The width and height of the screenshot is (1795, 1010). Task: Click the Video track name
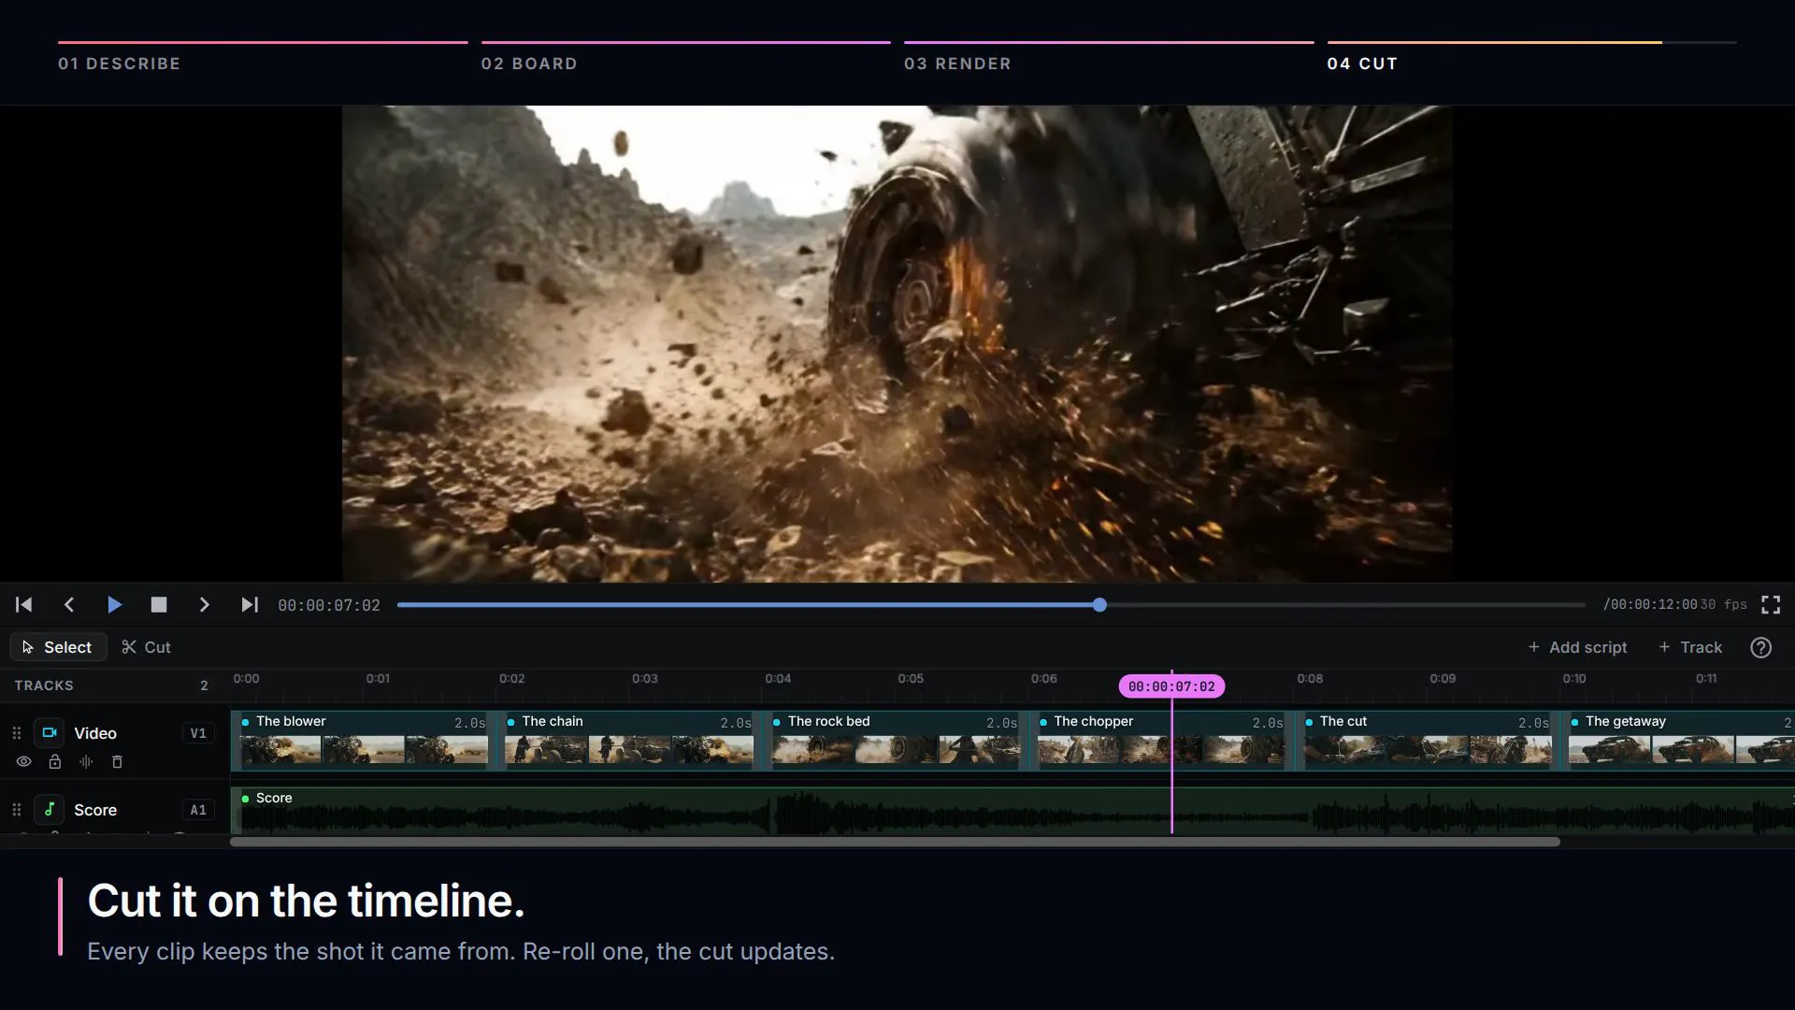95,733
